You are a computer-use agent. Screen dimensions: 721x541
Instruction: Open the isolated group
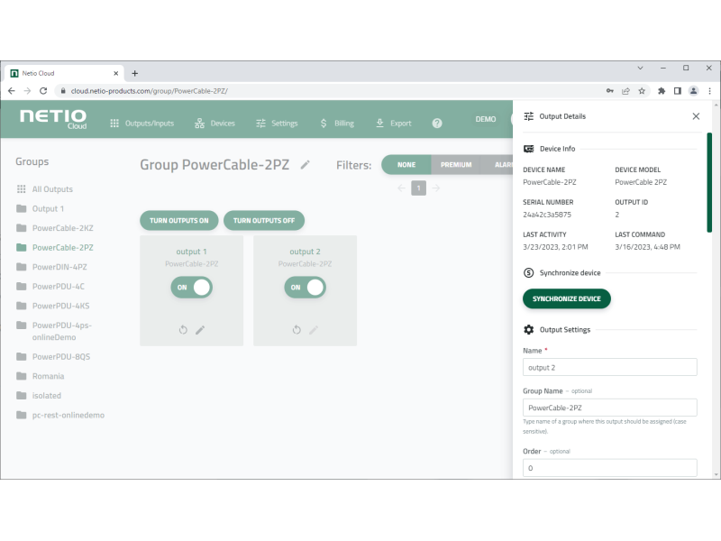pyautogui.click(x=39, y=395)
